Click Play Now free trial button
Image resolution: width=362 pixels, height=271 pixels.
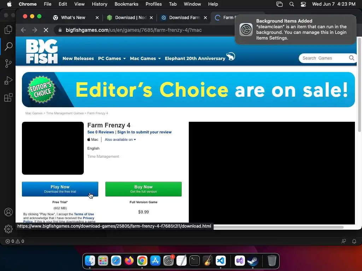(x=60, y=189)
